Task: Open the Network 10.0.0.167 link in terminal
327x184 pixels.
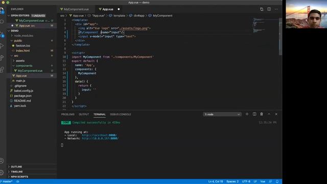Action: (x=100, y=139)
